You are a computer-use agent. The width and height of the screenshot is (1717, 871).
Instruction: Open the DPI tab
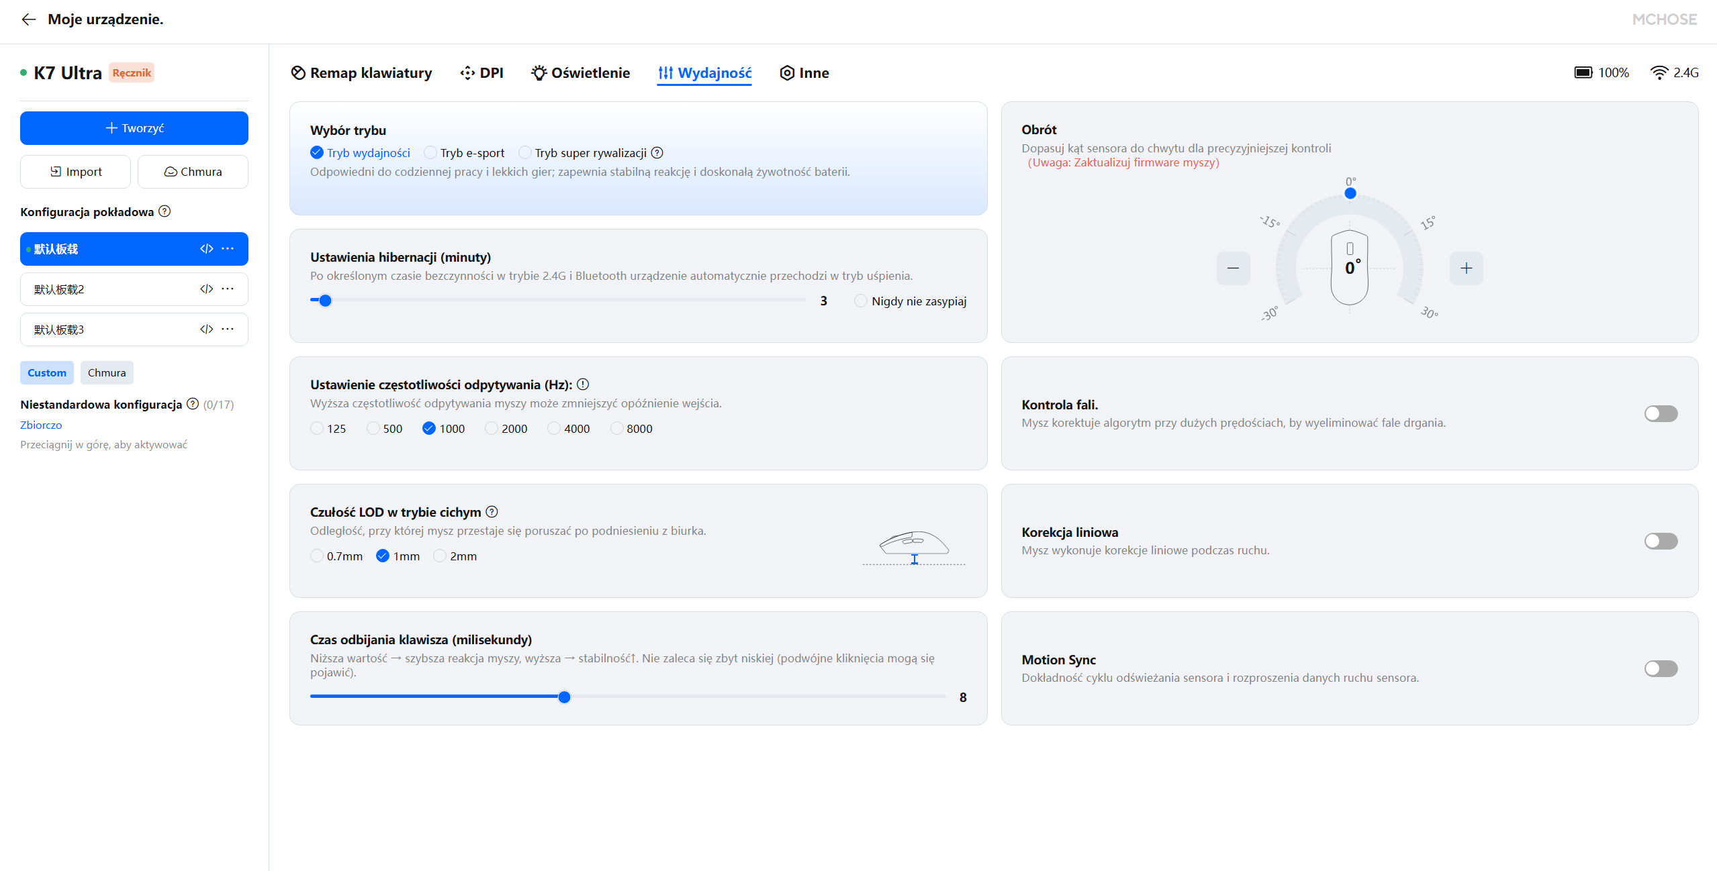pyautogui.click(x=481, y=73)
